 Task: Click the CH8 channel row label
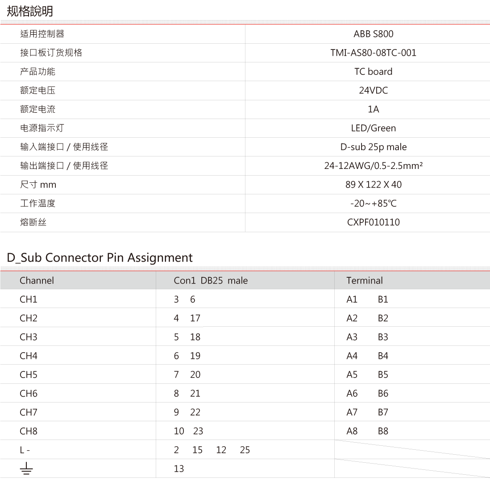click(28, 431)
